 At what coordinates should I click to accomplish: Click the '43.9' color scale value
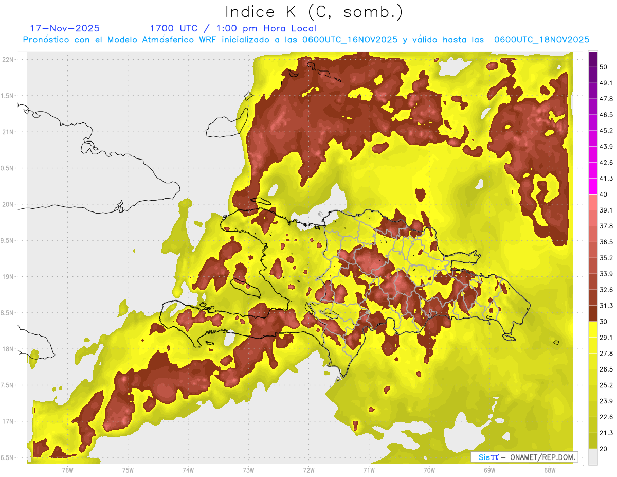tap(606, 147)
